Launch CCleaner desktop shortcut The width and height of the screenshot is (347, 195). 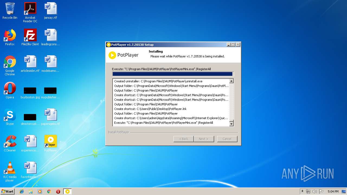pos(10,144)
